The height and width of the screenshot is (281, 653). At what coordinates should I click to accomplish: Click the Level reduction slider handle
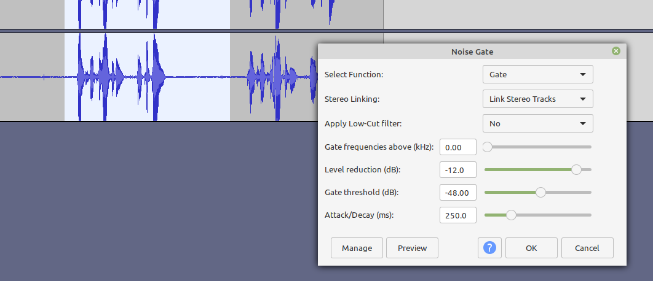[576, 169]
